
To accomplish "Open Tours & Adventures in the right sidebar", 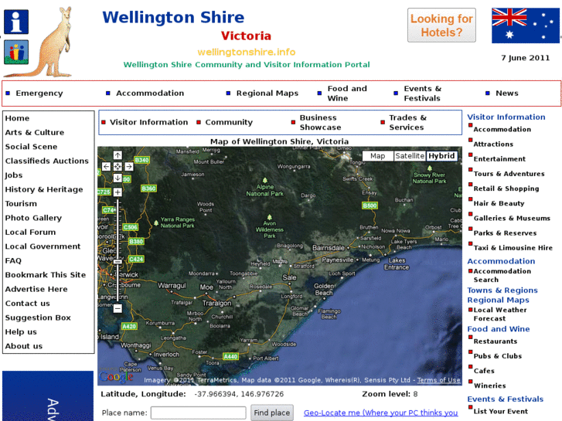I will coord(509,174).
